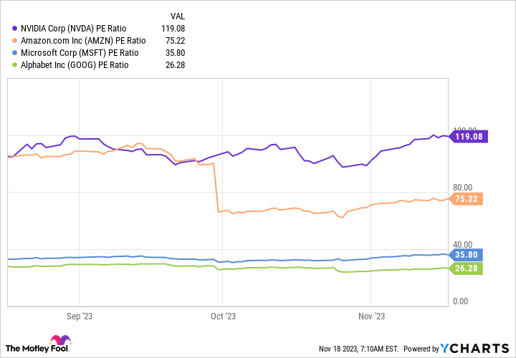
Task: Click the Motley Fool jester hat icon
Action: (x=61, y=344)
